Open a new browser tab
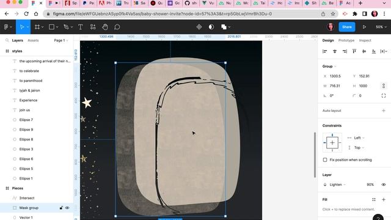The width and height of the screenshot is (391, 220). [x=360, y=3]
